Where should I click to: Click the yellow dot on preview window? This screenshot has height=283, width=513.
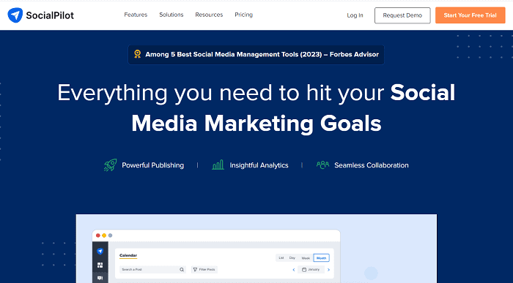(104, 235)
